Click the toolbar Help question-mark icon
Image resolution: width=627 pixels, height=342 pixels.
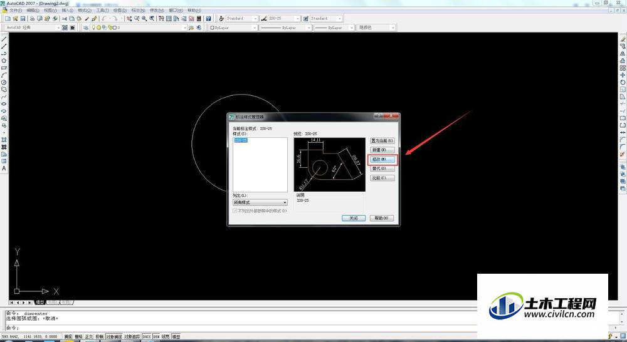pyautogui.click(x=208, y=18)
